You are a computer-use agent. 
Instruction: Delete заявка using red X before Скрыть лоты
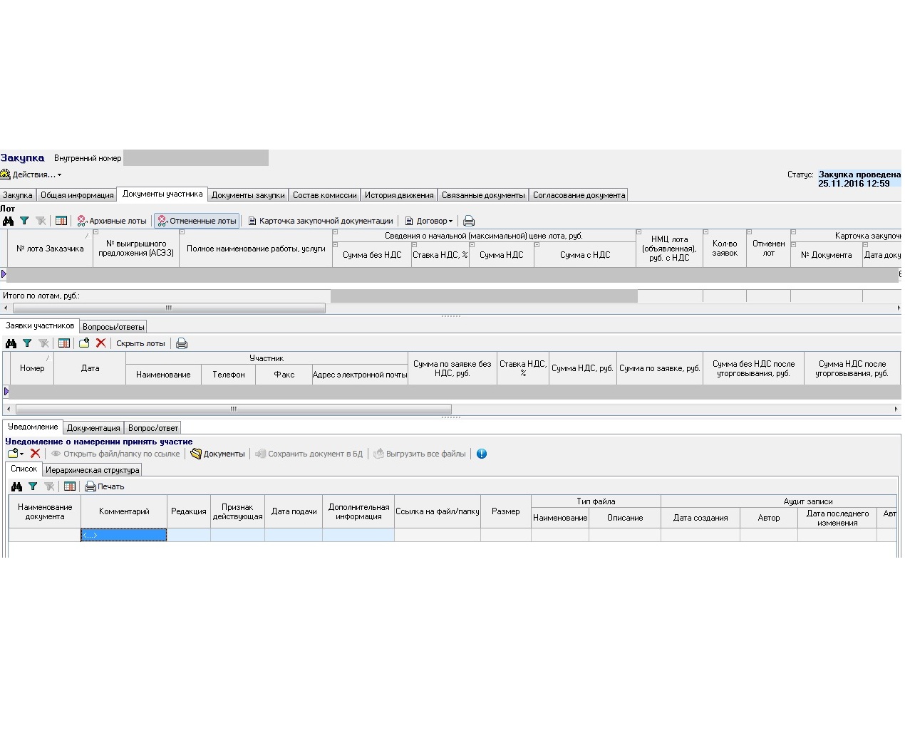click(100, 343)
